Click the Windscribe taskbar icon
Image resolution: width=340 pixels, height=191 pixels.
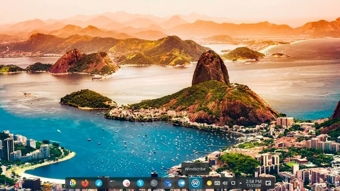195,183
